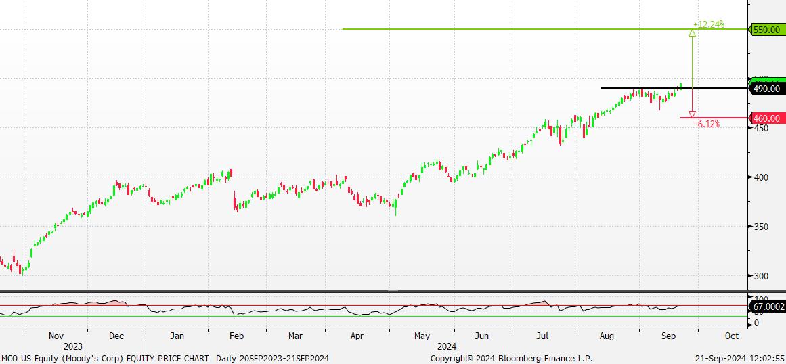Click the Nov month label on time axis
786x364 pixels.
pyautogui.click(x=56, y=336)
